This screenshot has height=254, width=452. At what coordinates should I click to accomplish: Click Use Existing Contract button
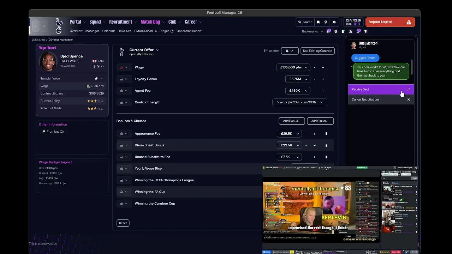317,51
